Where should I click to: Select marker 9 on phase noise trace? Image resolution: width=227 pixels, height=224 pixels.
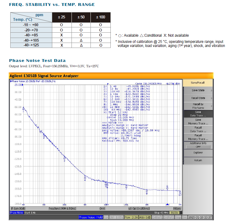[x=167, y=188]
